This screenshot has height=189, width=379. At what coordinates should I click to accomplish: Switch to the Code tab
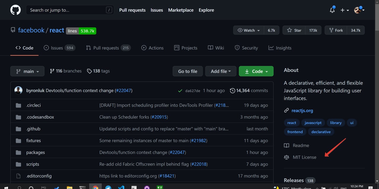pyautogui.click(x=24, y=48)
